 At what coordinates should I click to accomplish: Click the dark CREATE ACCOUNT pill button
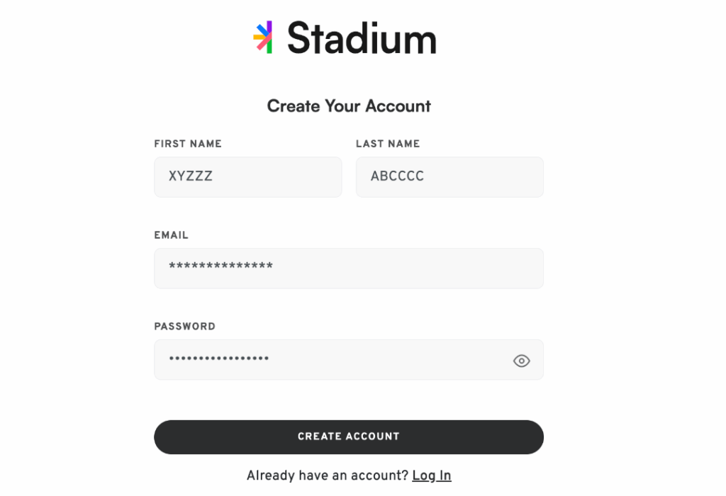pos(348,437)
